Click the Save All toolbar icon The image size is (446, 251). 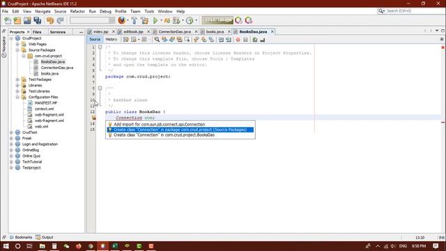pos(37,20)
